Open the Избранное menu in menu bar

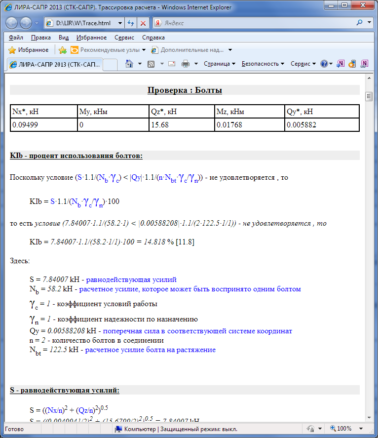pyautogui.click(x=91, y=38)
